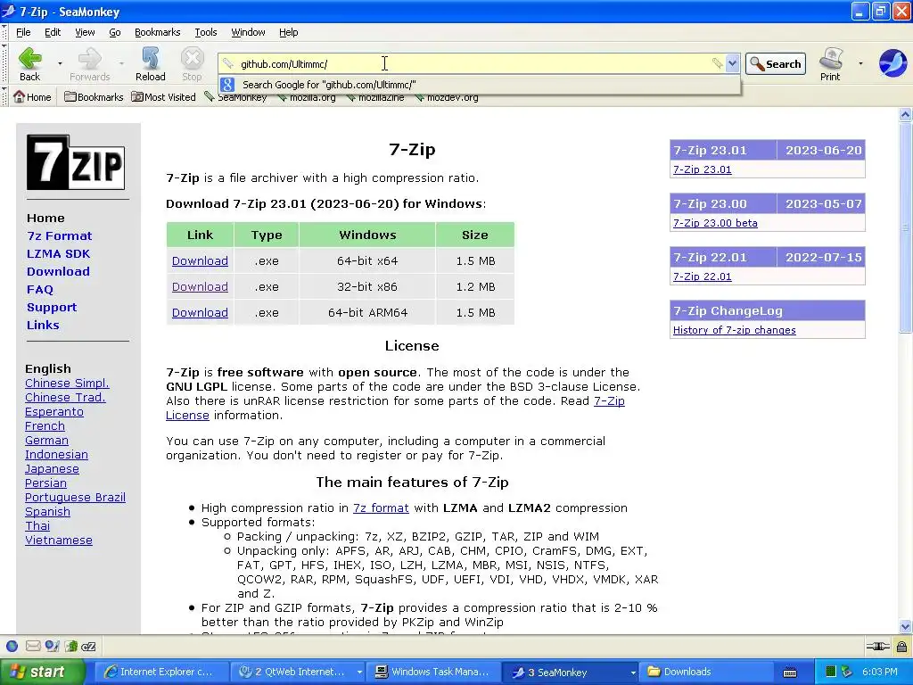Viewport: 913px width, 685px height.
Task: Open the 7z format features link
Action: coord(381,508)
